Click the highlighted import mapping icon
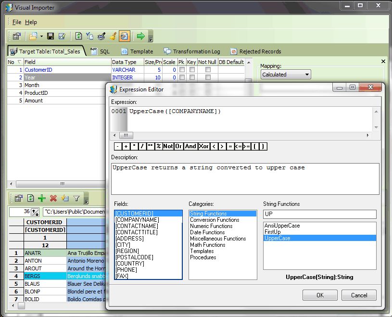 (124, 36)
